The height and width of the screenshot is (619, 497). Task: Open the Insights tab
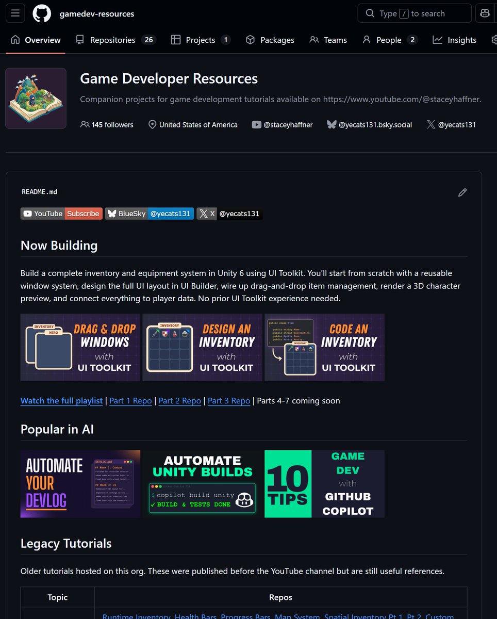454,40
